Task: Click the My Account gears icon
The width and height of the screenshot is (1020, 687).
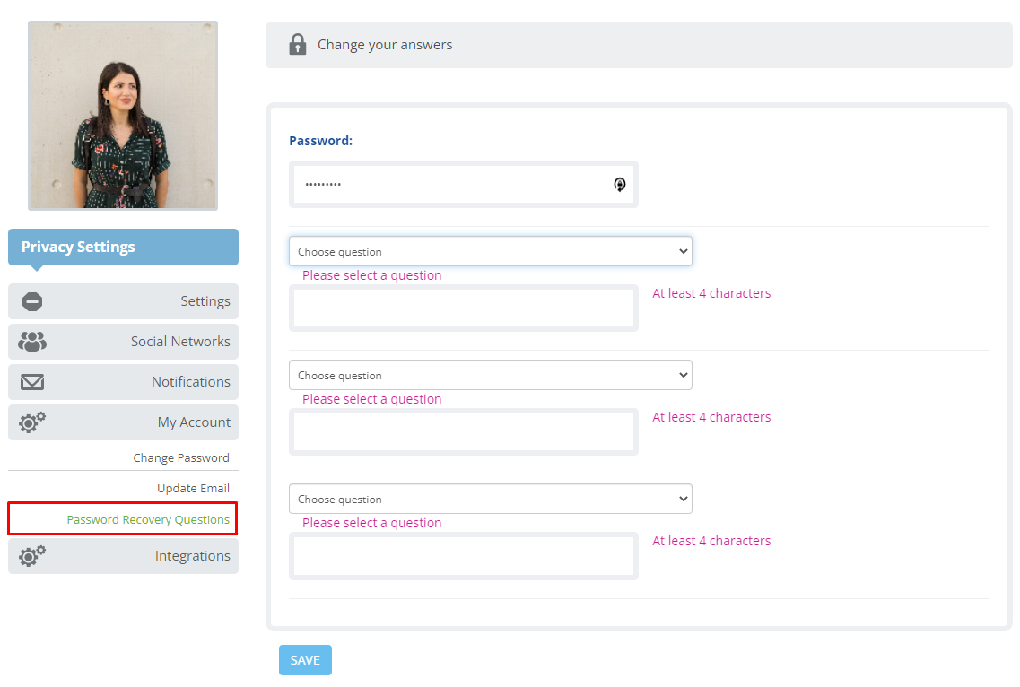Action: (x=32, y=422)
